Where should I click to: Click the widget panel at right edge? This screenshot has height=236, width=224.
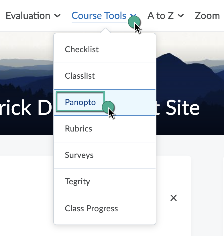click(223, 195)
